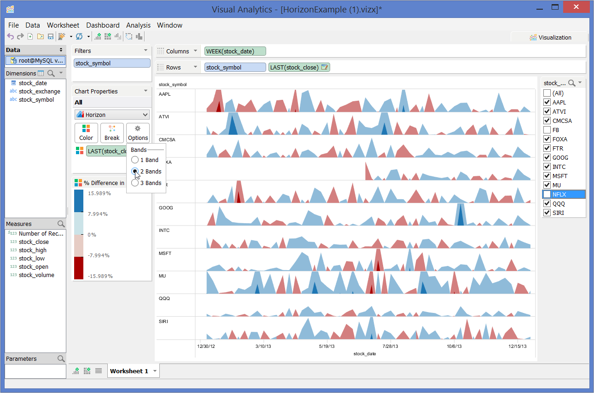Image resolution: width=594 pixels, height=393 pixels.
Task: Open the dropdown arrow beside the connection plug icon
Action: 71,37
